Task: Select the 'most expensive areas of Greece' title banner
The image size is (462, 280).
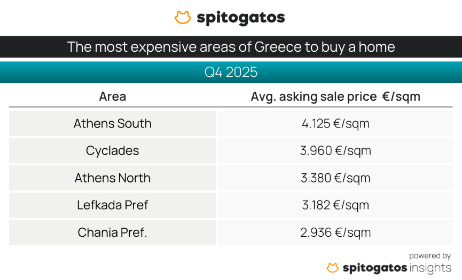Action: (231, 47)
